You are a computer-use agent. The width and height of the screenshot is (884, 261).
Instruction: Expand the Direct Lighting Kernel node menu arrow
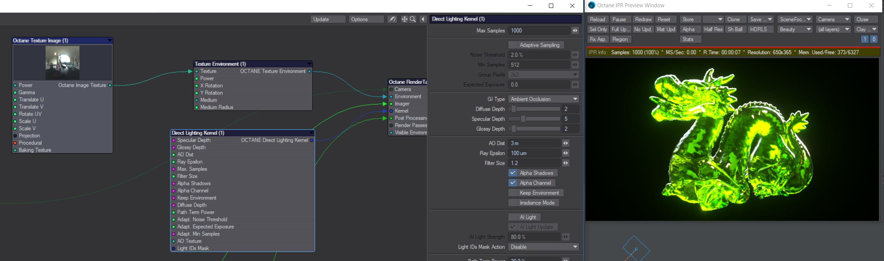311,133
